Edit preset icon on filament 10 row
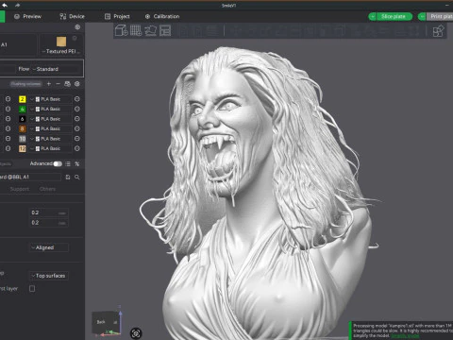453x340 pixels. coord(77,139)
